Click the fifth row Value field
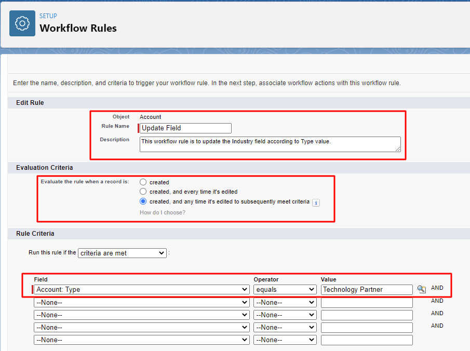This screenshot has height=351, width=470. coord(367,340)
